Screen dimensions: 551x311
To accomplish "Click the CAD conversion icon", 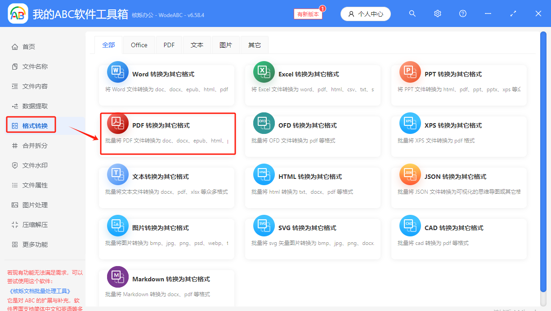I will click(x=410, y=226).
